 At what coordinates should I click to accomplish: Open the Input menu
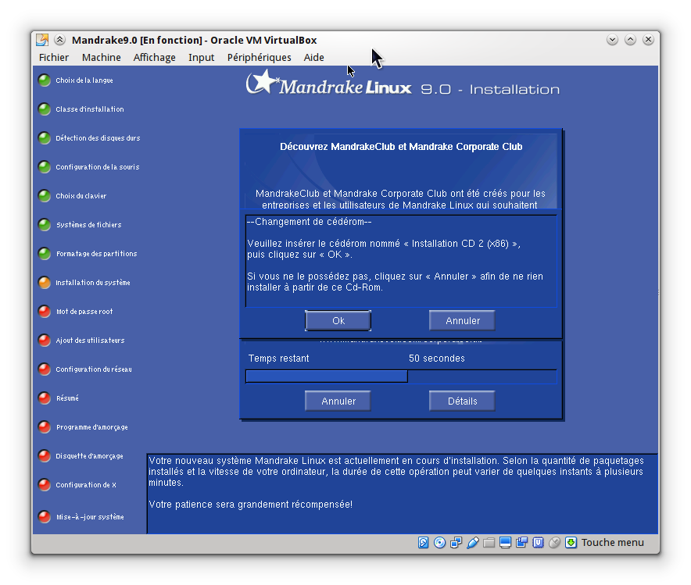tap(202, 58)
